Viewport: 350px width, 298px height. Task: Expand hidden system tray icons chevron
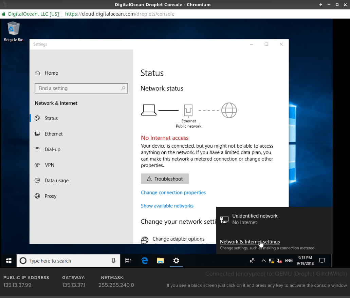pos(263,261)
